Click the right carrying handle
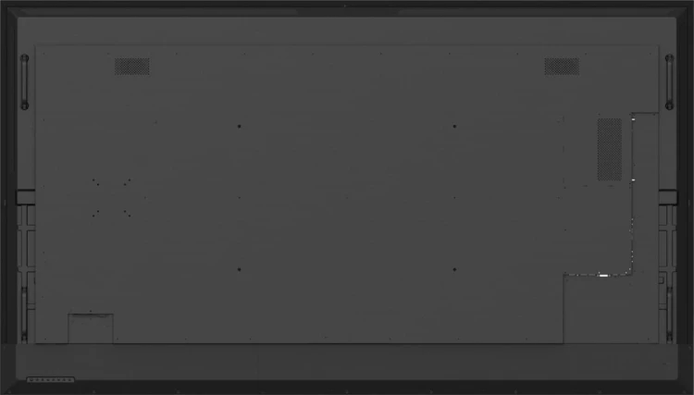Image resolution: width=694 pixels, height=395 pixels. (x=669, y=81)
